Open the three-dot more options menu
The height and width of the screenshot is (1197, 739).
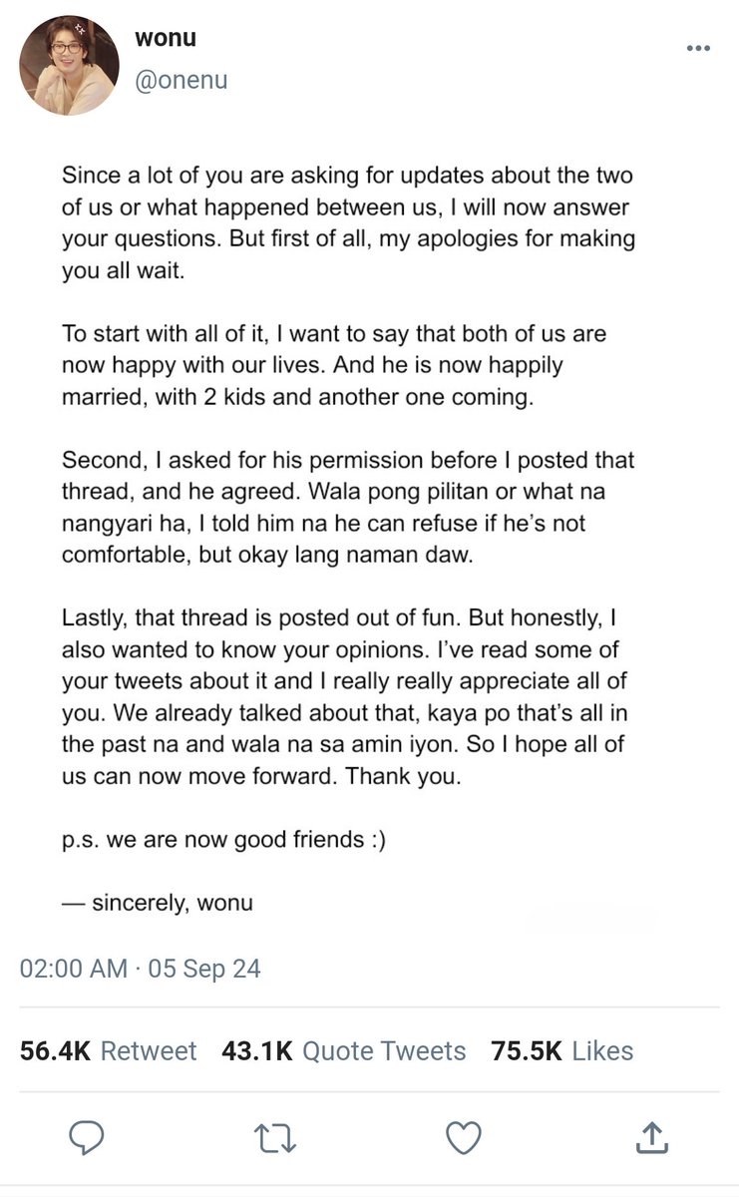(x=697, y=48)
